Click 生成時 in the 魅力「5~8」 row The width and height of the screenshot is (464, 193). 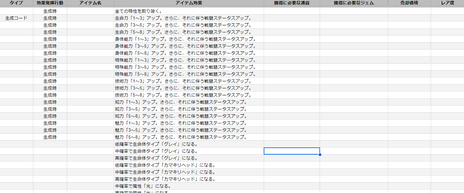tap(50, 137)
